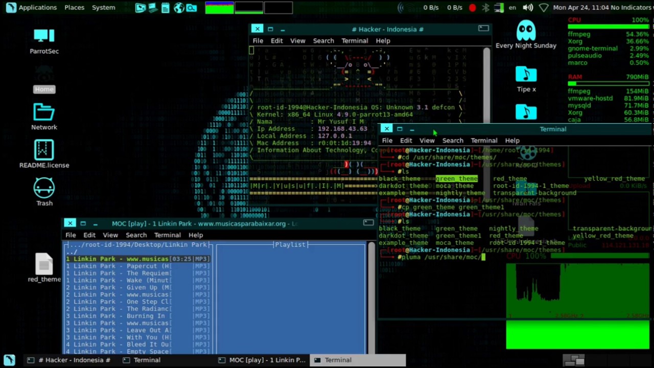Click the show-desktop panel launcher icon
The height and width of the screenshot is (368, 654).
click(x=140, y=8)
